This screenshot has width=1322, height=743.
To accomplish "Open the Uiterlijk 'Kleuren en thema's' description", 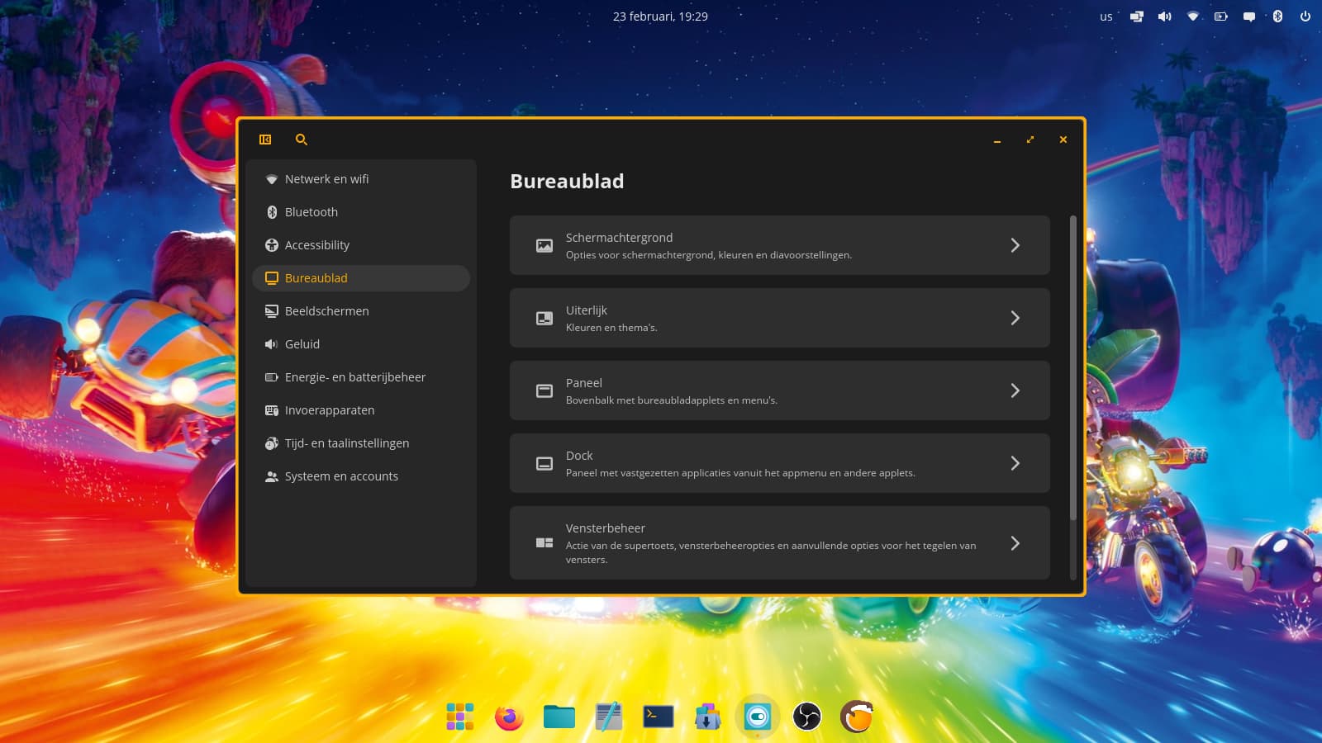I will pos(611,328).
